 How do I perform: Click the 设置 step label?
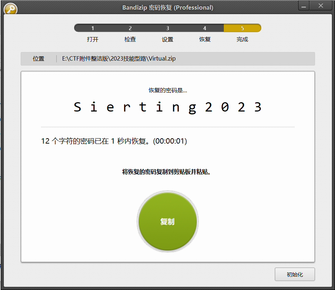167,40
